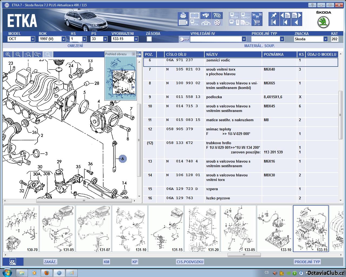Expand the ZNACKA dropdown showing Skoda
The image size is (346, 277).
tap(325, 39)
